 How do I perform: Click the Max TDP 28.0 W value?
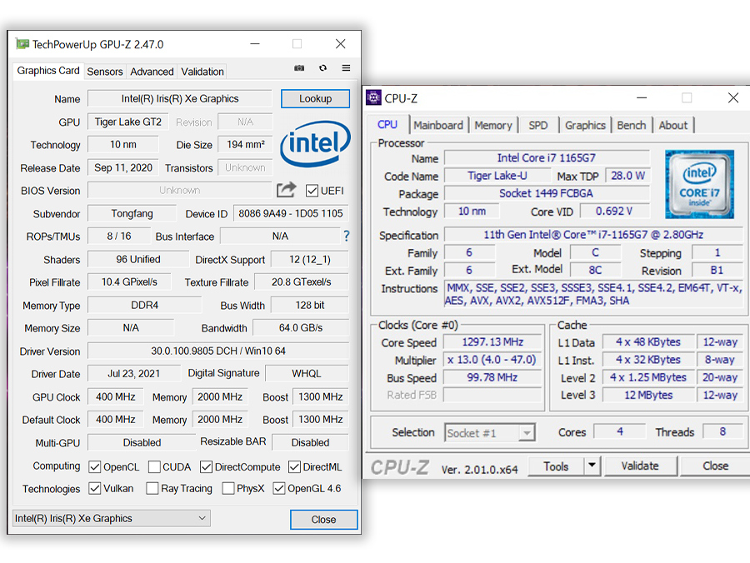coord(627,176)
